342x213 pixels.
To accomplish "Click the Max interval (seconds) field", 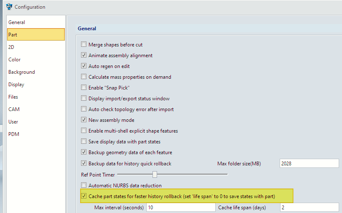I will pos(181,207).
